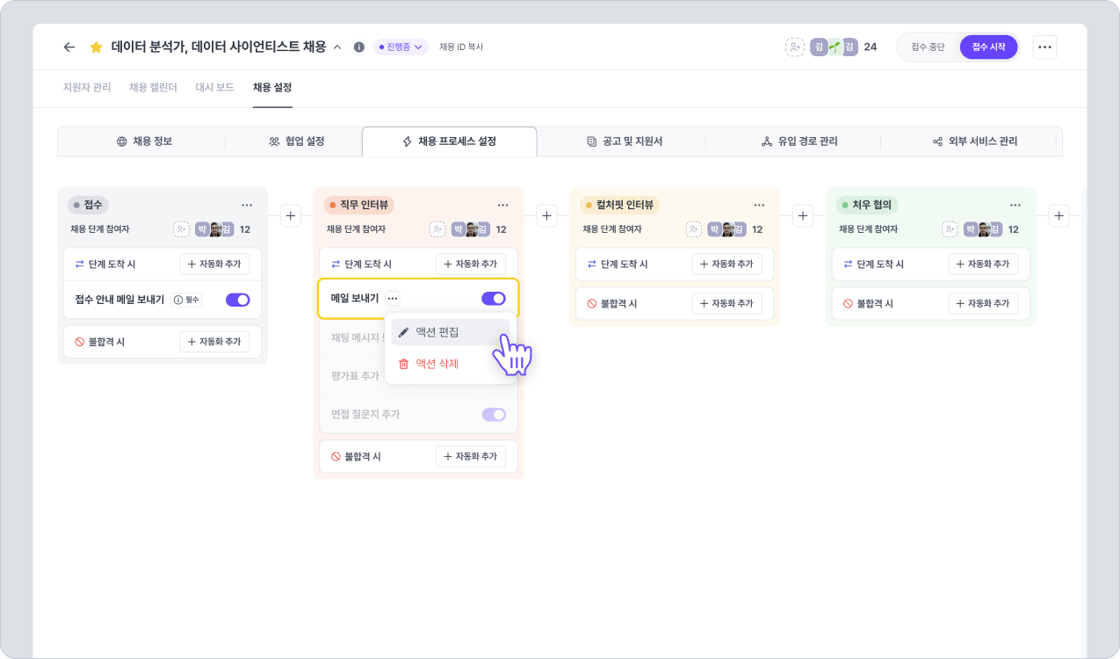Viewport: 1120px width, 659px height.
Task: Click the back arrow icon
Action: [69, 47]
